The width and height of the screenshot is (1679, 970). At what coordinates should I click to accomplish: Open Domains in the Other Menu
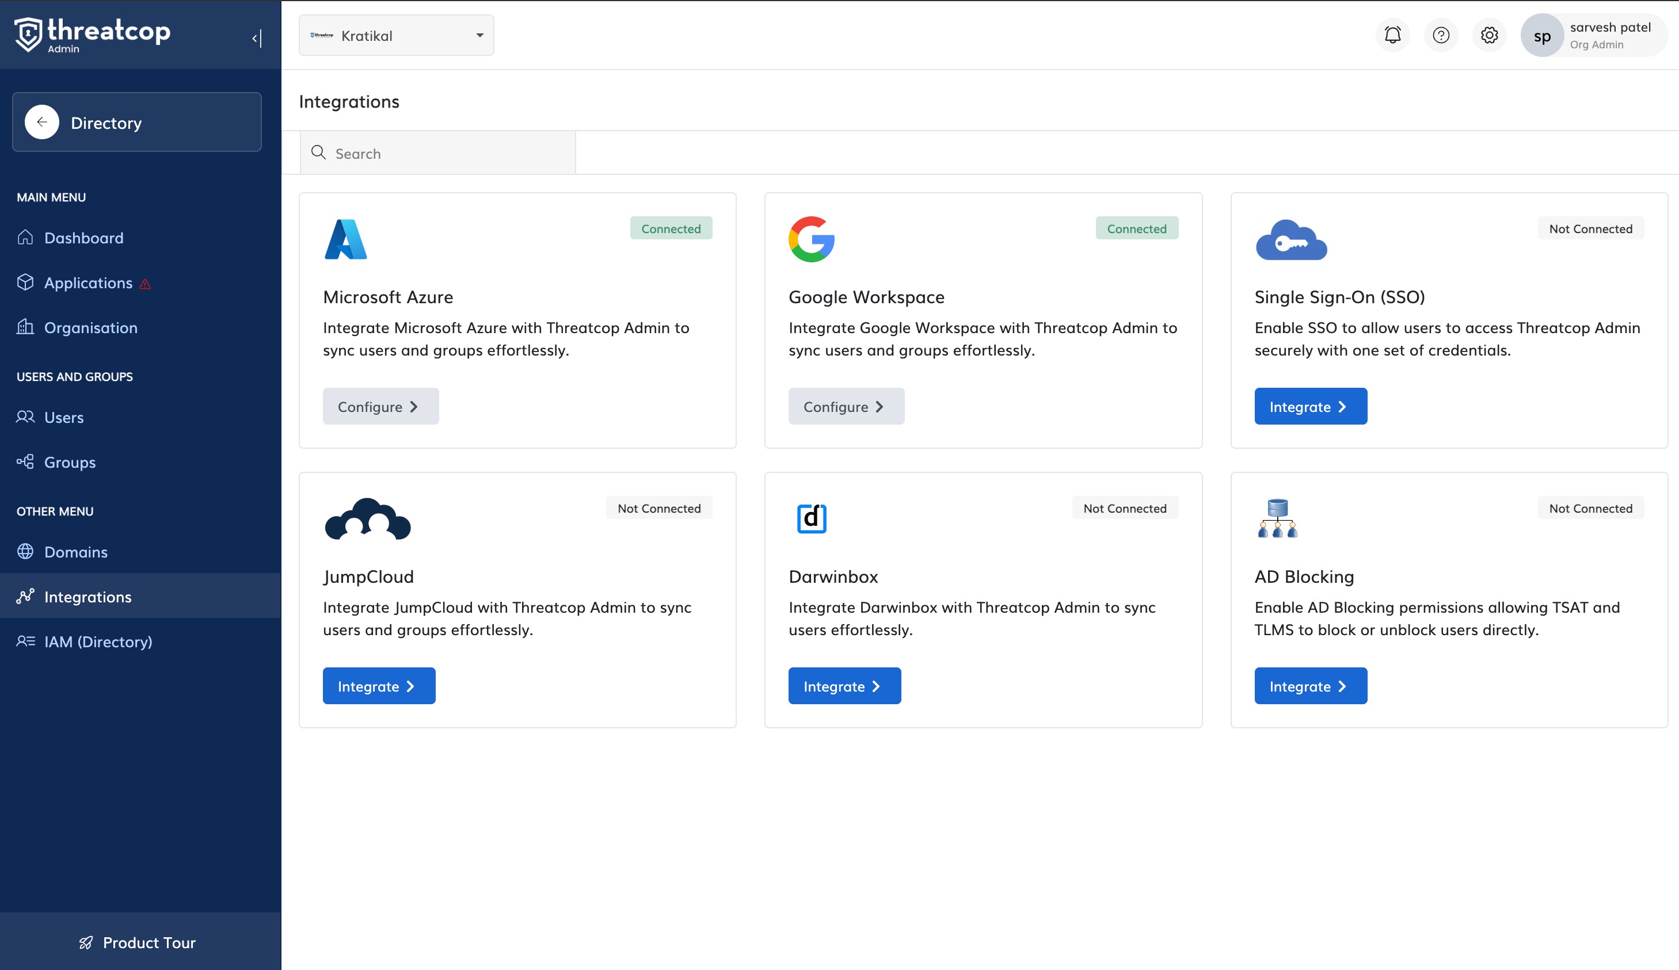140,552
